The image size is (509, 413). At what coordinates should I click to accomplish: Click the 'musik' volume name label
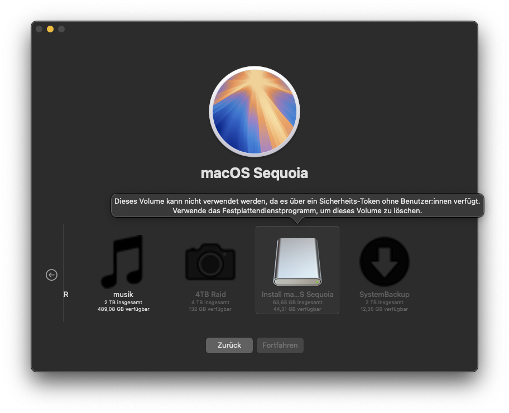click(x=123, y=295)
